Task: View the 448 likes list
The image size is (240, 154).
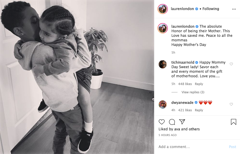Action: (185, 84)
